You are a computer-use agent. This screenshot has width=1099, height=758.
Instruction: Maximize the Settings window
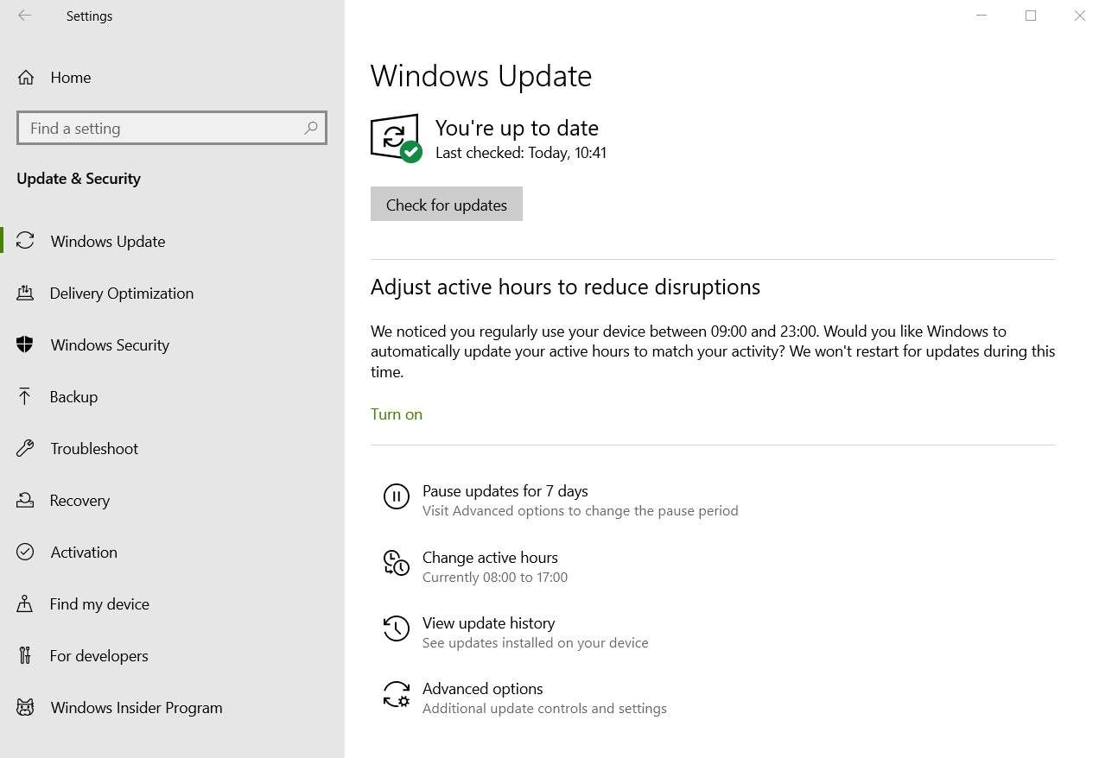pyautogui.click(x=1031, y=16)
